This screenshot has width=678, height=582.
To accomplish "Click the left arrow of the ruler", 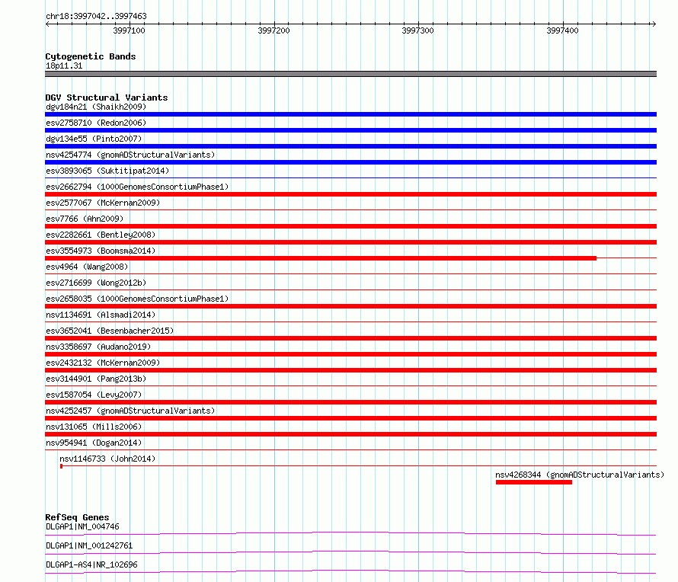I will click(x=47, y=24).
